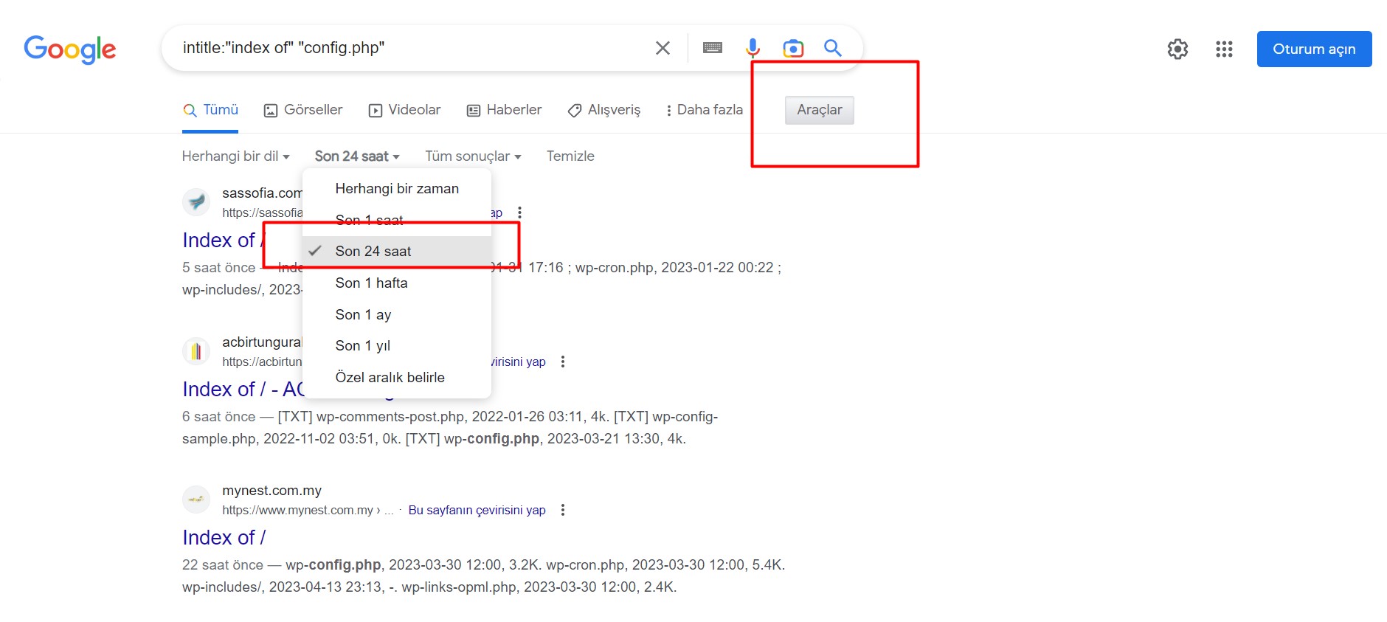Click inside the search query field
1387x622 pixels.
[x=413, y=48]
